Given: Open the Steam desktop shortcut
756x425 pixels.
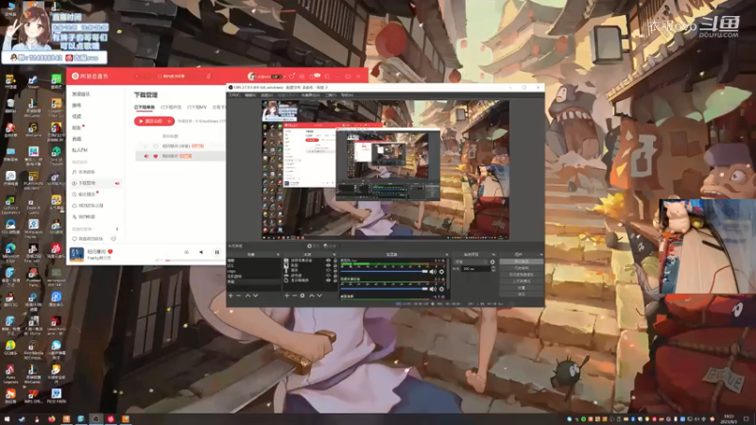Looking at the screenshot, I should click(33, 81).
